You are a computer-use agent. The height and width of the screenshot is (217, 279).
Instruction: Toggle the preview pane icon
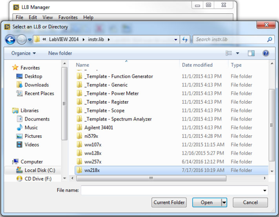(251, 53)
